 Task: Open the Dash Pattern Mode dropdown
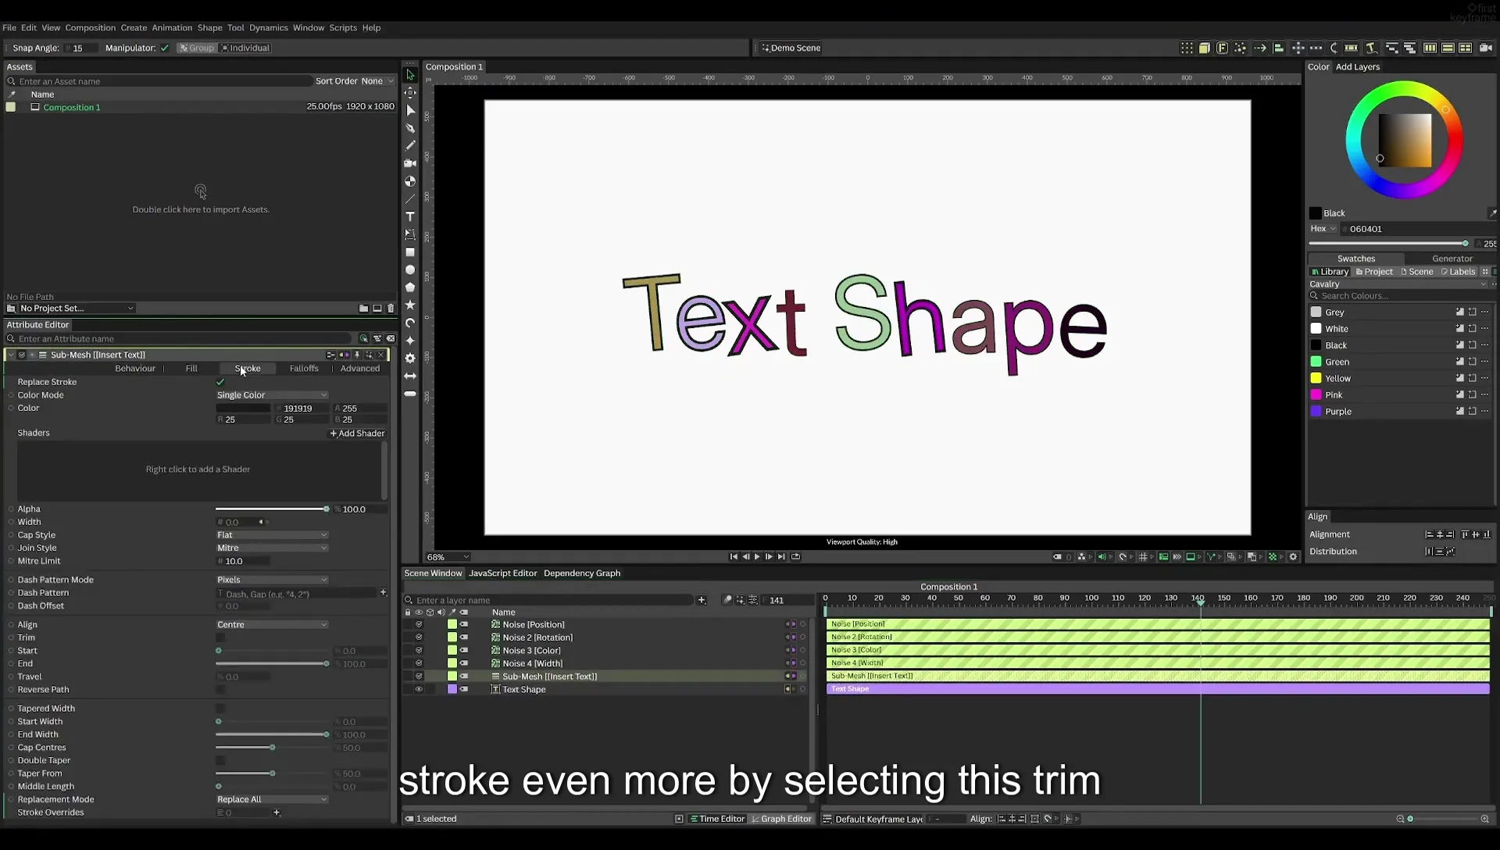pyautogui.click(x=272, y=580)
